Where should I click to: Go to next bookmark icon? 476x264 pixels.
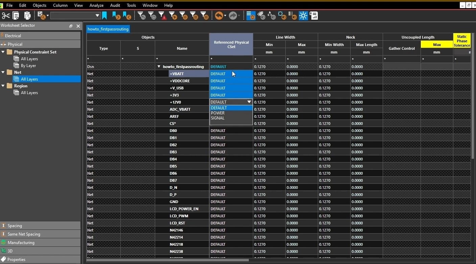(x=116, y=16)
